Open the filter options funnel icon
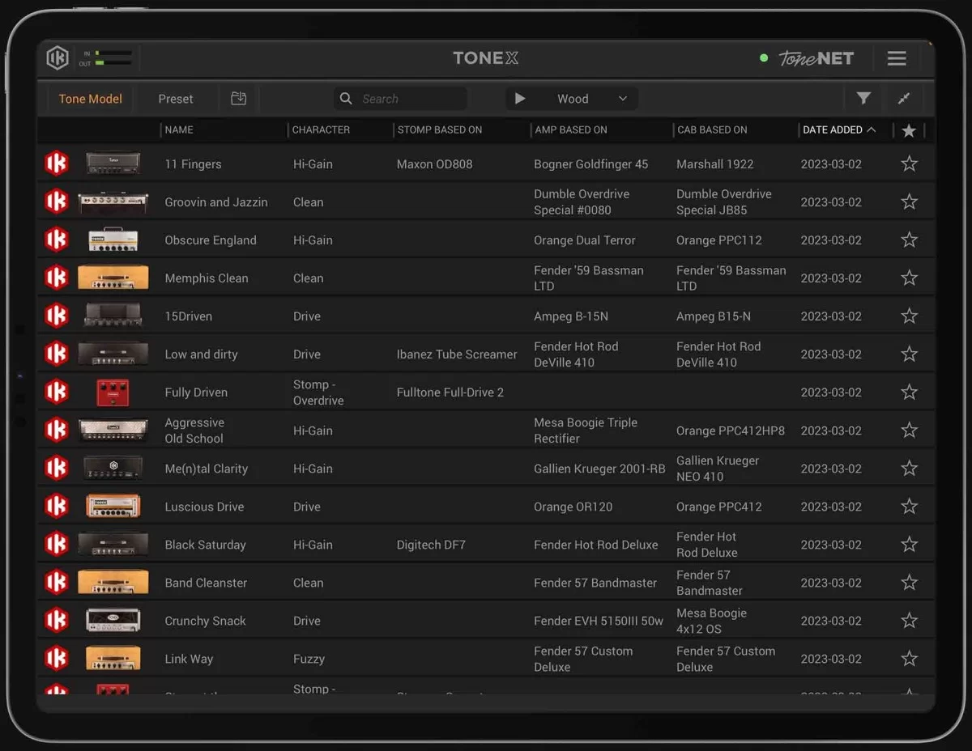The image size is (972, 751). click(x=863, y=98)
